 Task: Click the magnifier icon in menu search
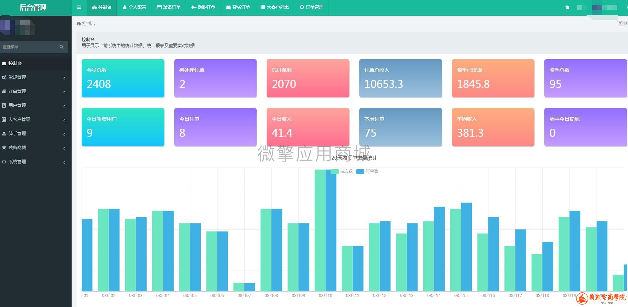61,47
